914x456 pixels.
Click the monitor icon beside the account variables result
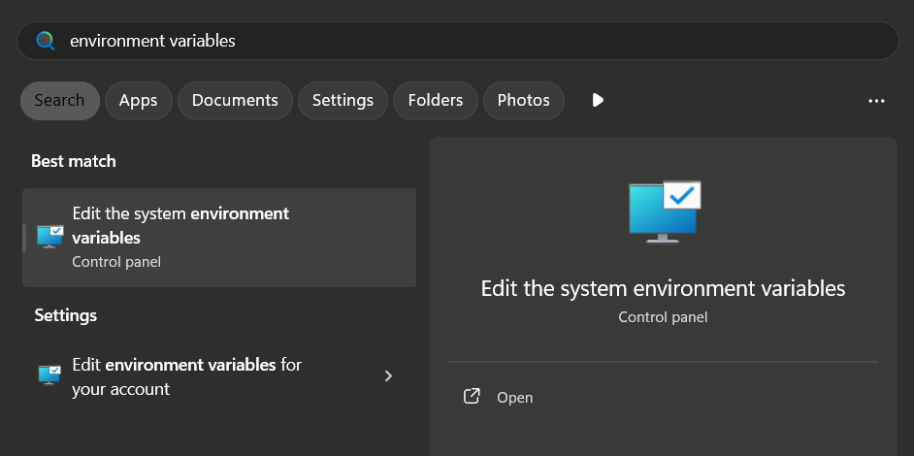(49, 375)
